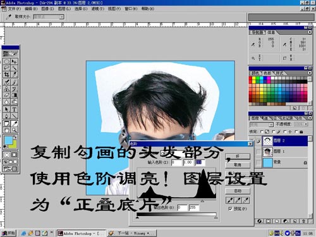
Task: Click the trash icon in Layers panel
Action: point(304,221)
